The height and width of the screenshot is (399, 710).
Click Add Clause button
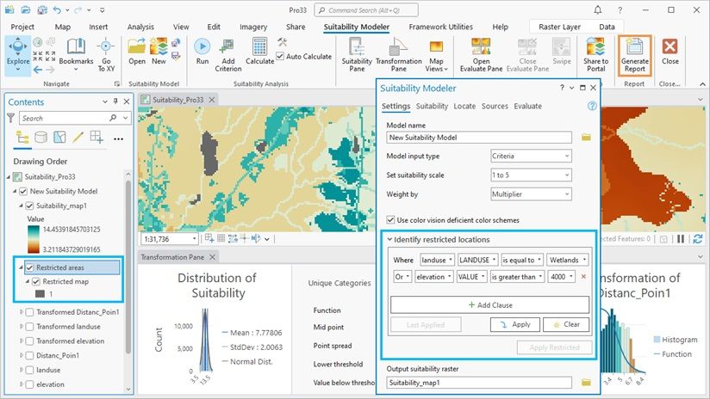[x=490, y=305]
